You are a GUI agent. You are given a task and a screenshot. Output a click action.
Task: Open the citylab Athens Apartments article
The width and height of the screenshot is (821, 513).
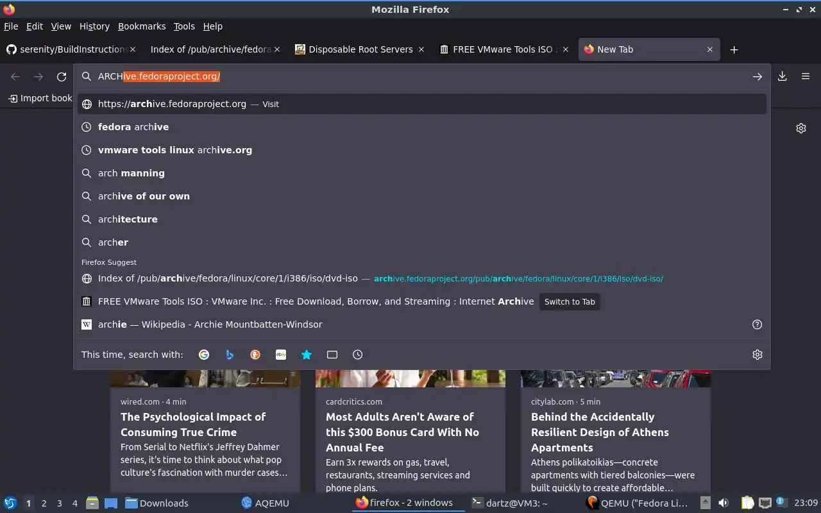pos(616,430)
